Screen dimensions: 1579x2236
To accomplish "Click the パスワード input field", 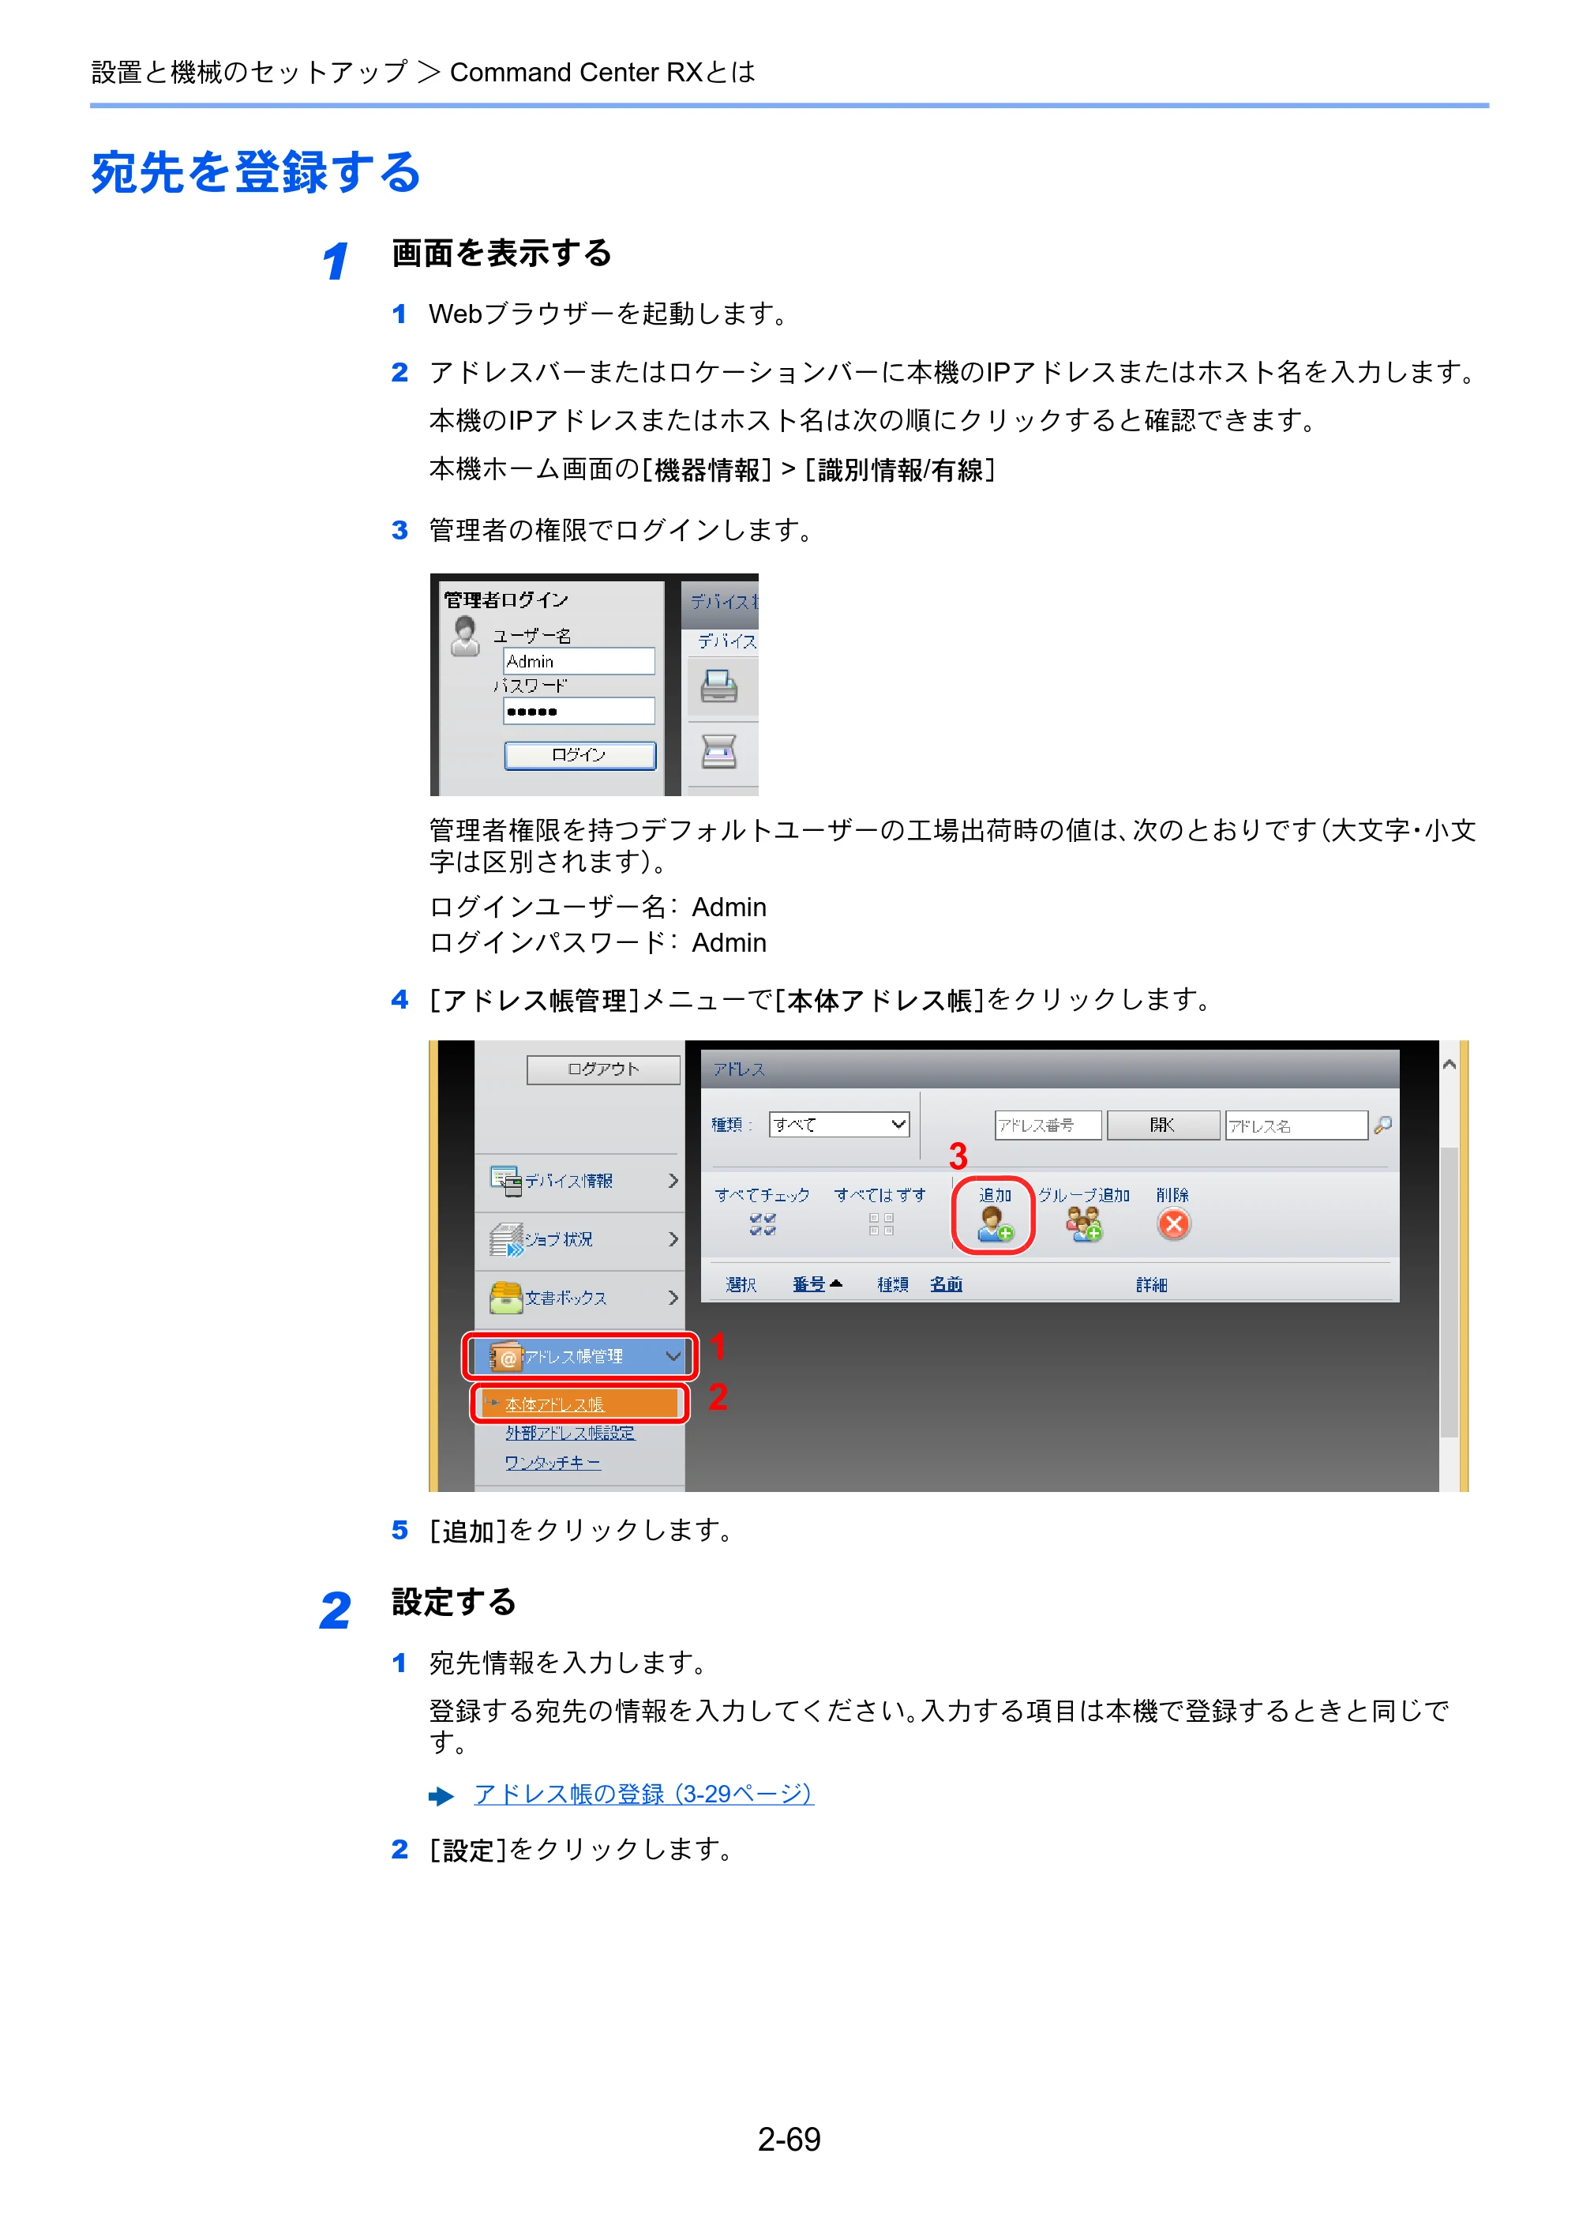I will [579, 711].
